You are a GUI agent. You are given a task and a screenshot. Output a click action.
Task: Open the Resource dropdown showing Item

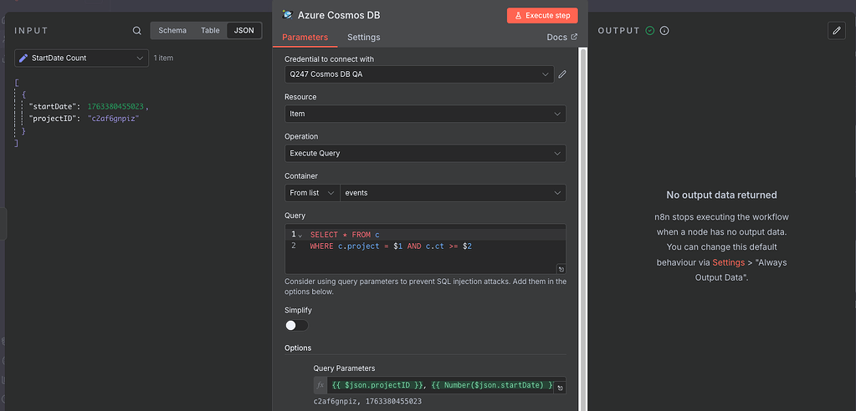[x=425, y=114]
